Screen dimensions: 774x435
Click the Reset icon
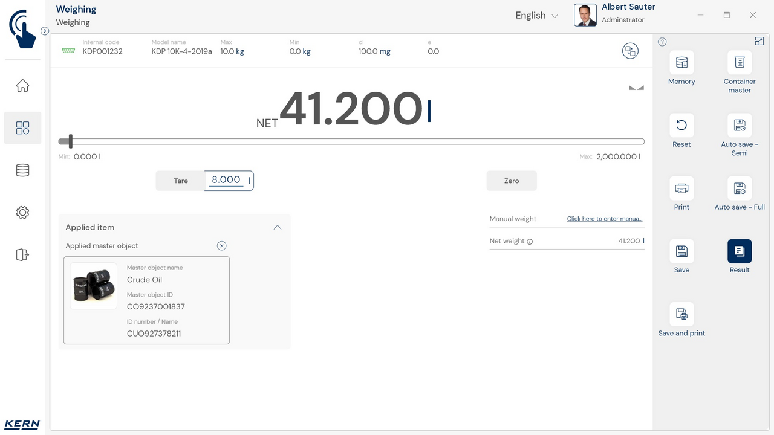click(681, 126)
